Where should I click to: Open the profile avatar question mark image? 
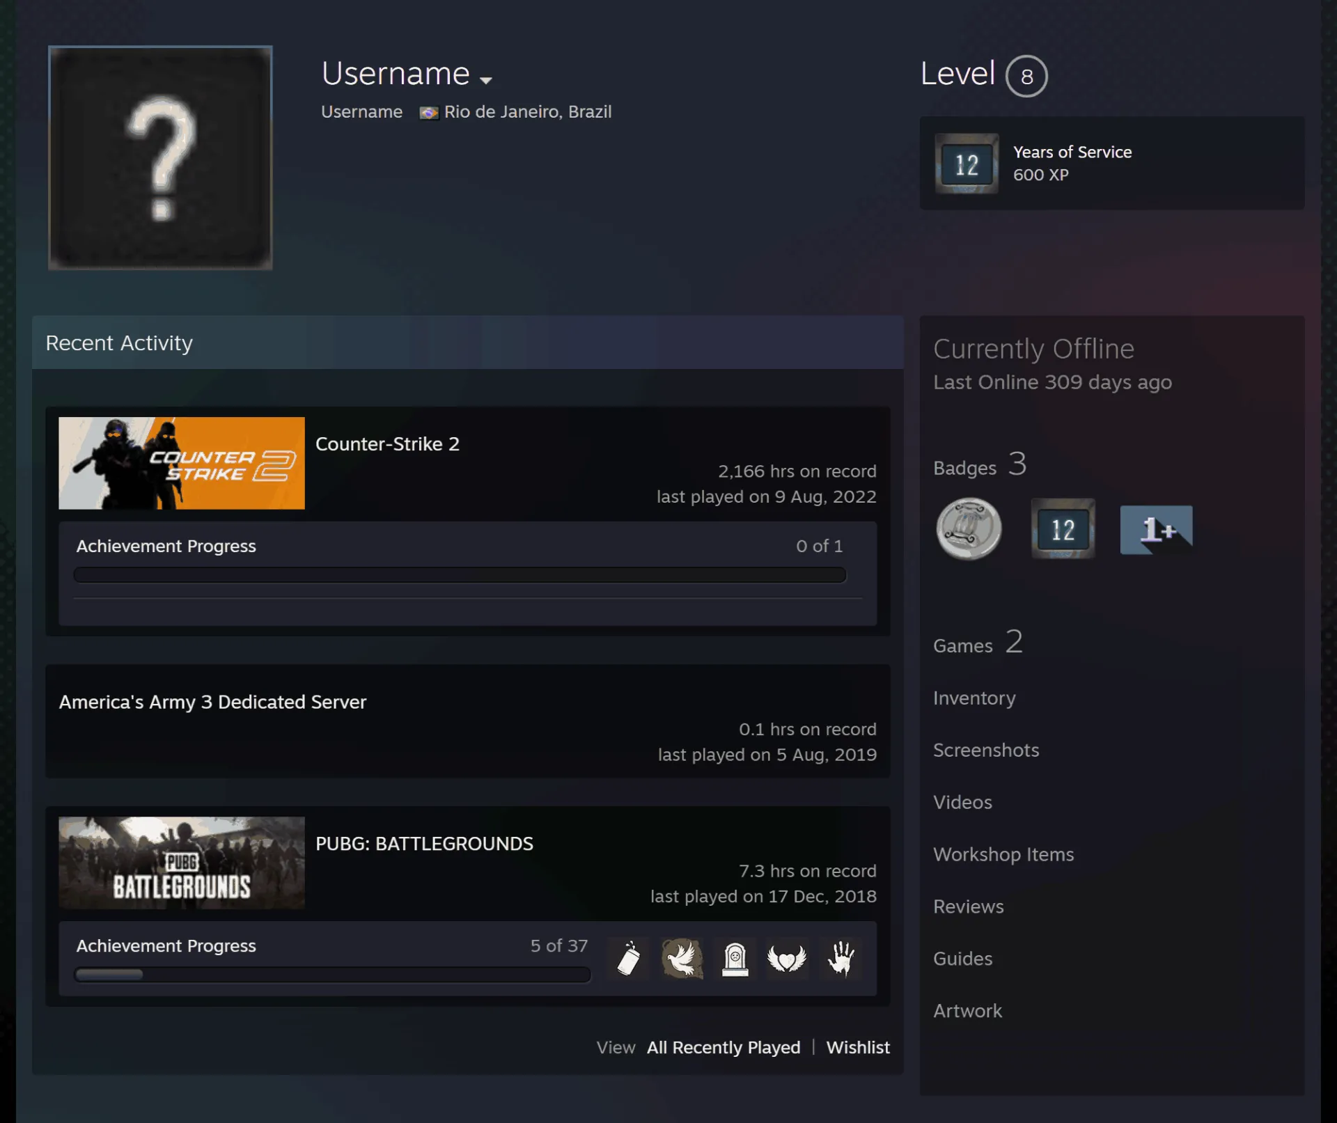pyautogui.click(x=160, y=158)
